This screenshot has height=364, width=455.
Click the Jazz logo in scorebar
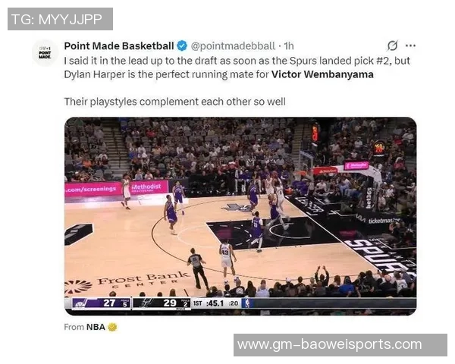coord(82,303)
